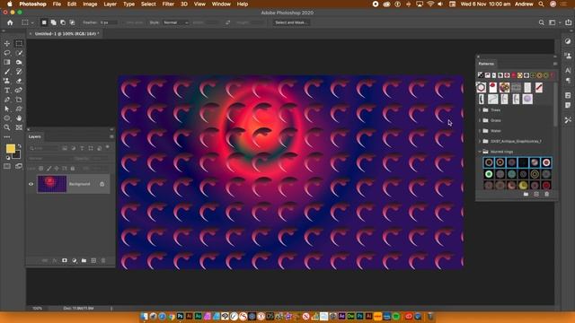Open the macOS Spotlight search icon
Image resolution: width=575 pixels, height=323 pixels.
(x=541, y=4)
